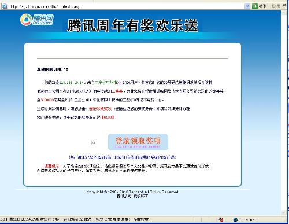Click the 尊敬的腾讯用户 greeting text
This screenshot has width=289, height=224.
(53, 69)
